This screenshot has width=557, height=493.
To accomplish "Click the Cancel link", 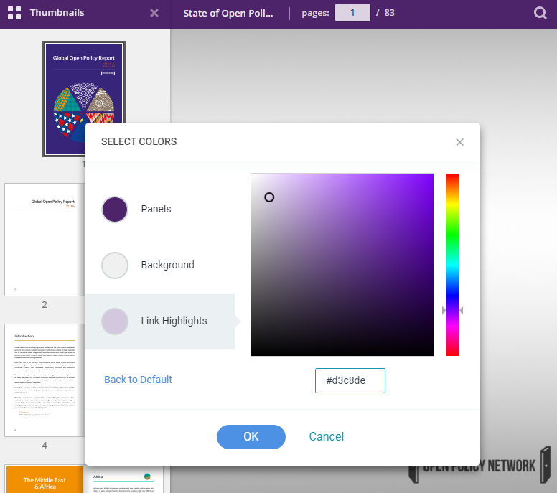I will tap(327, 436).
